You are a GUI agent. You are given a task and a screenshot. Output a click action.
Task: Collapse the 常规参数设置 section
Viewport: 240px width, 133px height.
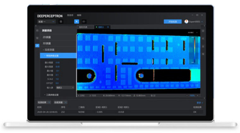(51, 56)
